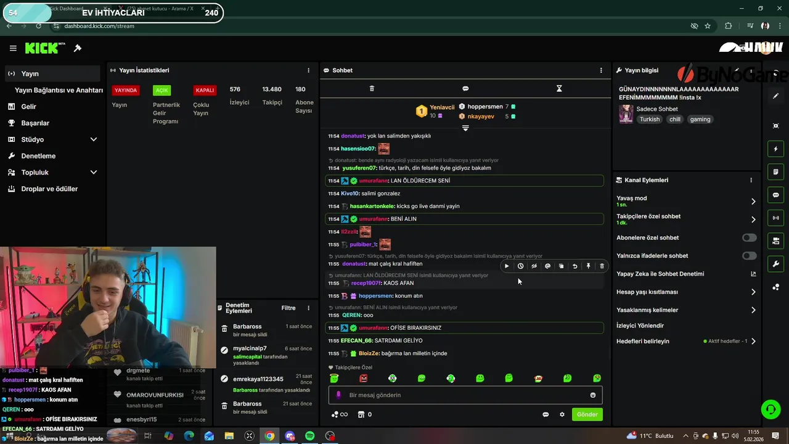Viewport: 789px width, 444px height.
Task: Open the Yayın sidebar item
Action: pos(52,73)
